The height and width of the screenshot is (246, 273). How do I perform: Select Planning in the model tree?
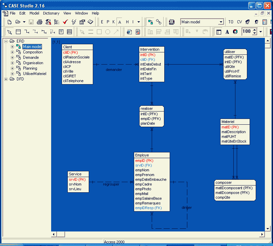[x=30, y=68]
